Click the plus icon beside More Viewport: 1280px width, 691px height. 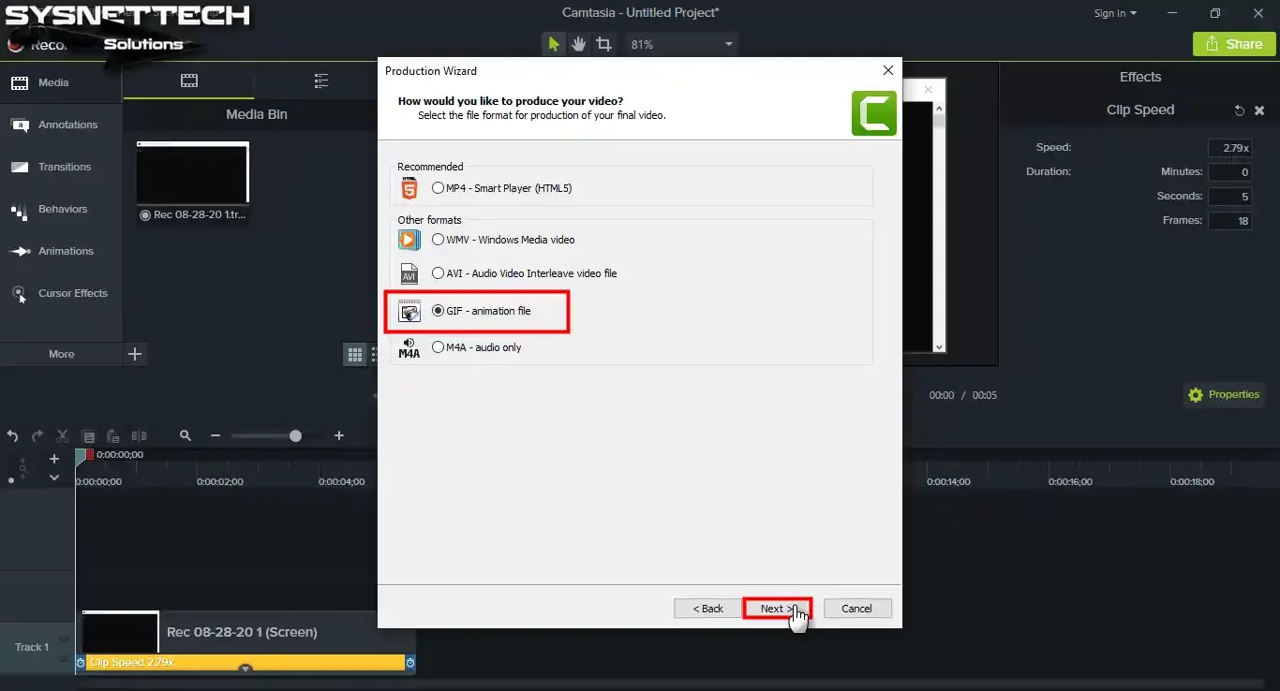point(135,354)
